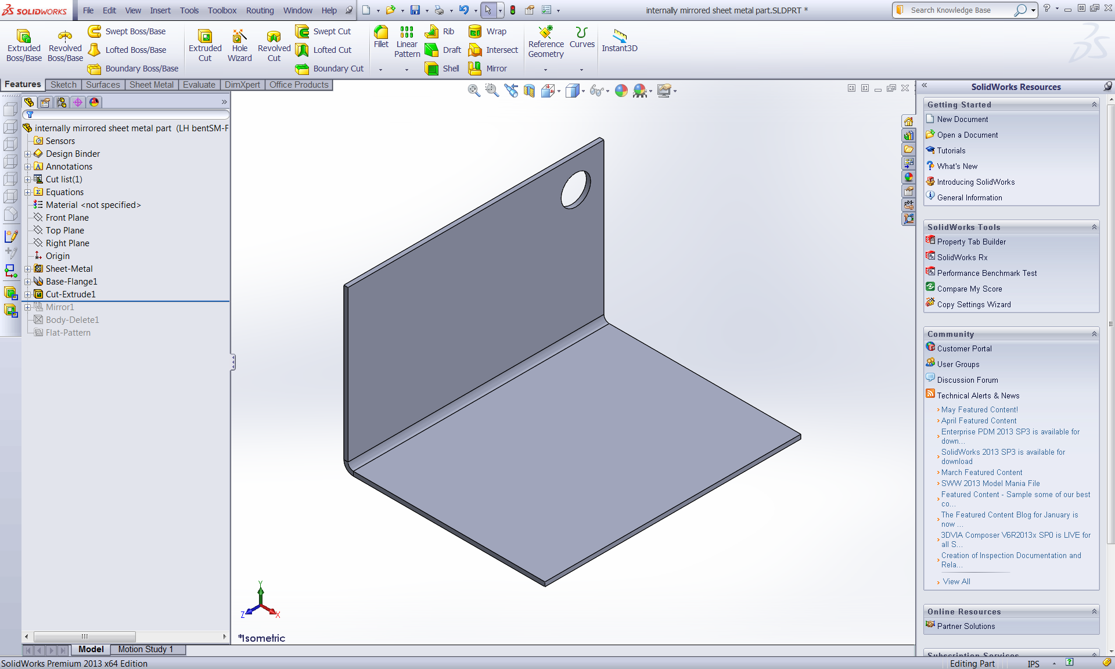Screen dimensions: 1115x669
Task: Click the Draft tool
Action: [x=443, y=50]
